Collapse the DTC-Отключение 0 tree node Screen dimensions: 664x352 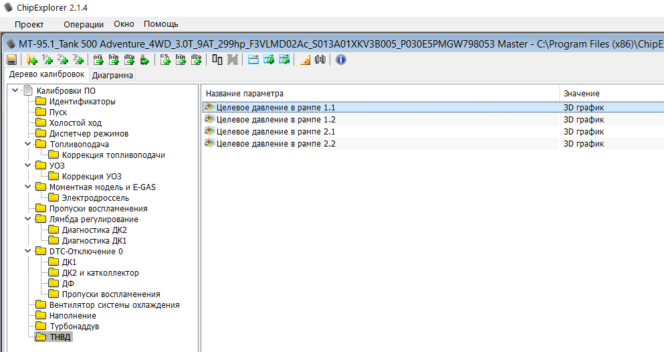(27, 251)
